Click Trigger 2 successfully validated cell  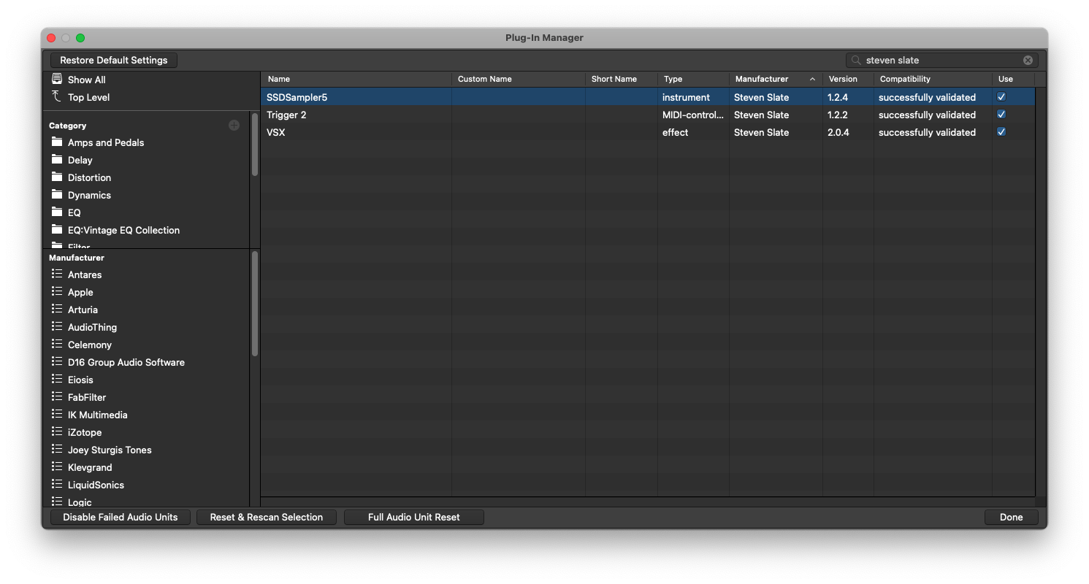(933, 114)
